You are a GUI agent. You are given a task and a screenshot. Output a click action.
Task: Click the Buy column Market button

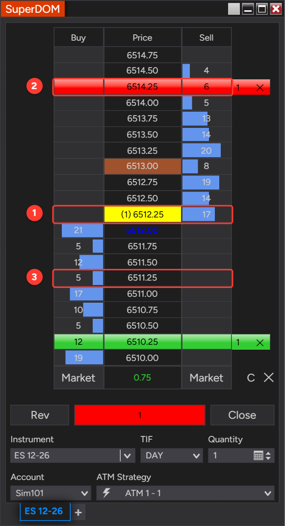pos(78,378)
